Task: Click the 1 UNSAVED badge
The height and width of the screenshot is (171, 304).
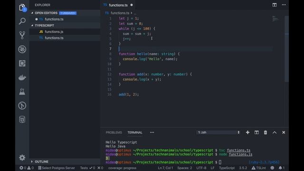Action: click(x=67, y=13)
